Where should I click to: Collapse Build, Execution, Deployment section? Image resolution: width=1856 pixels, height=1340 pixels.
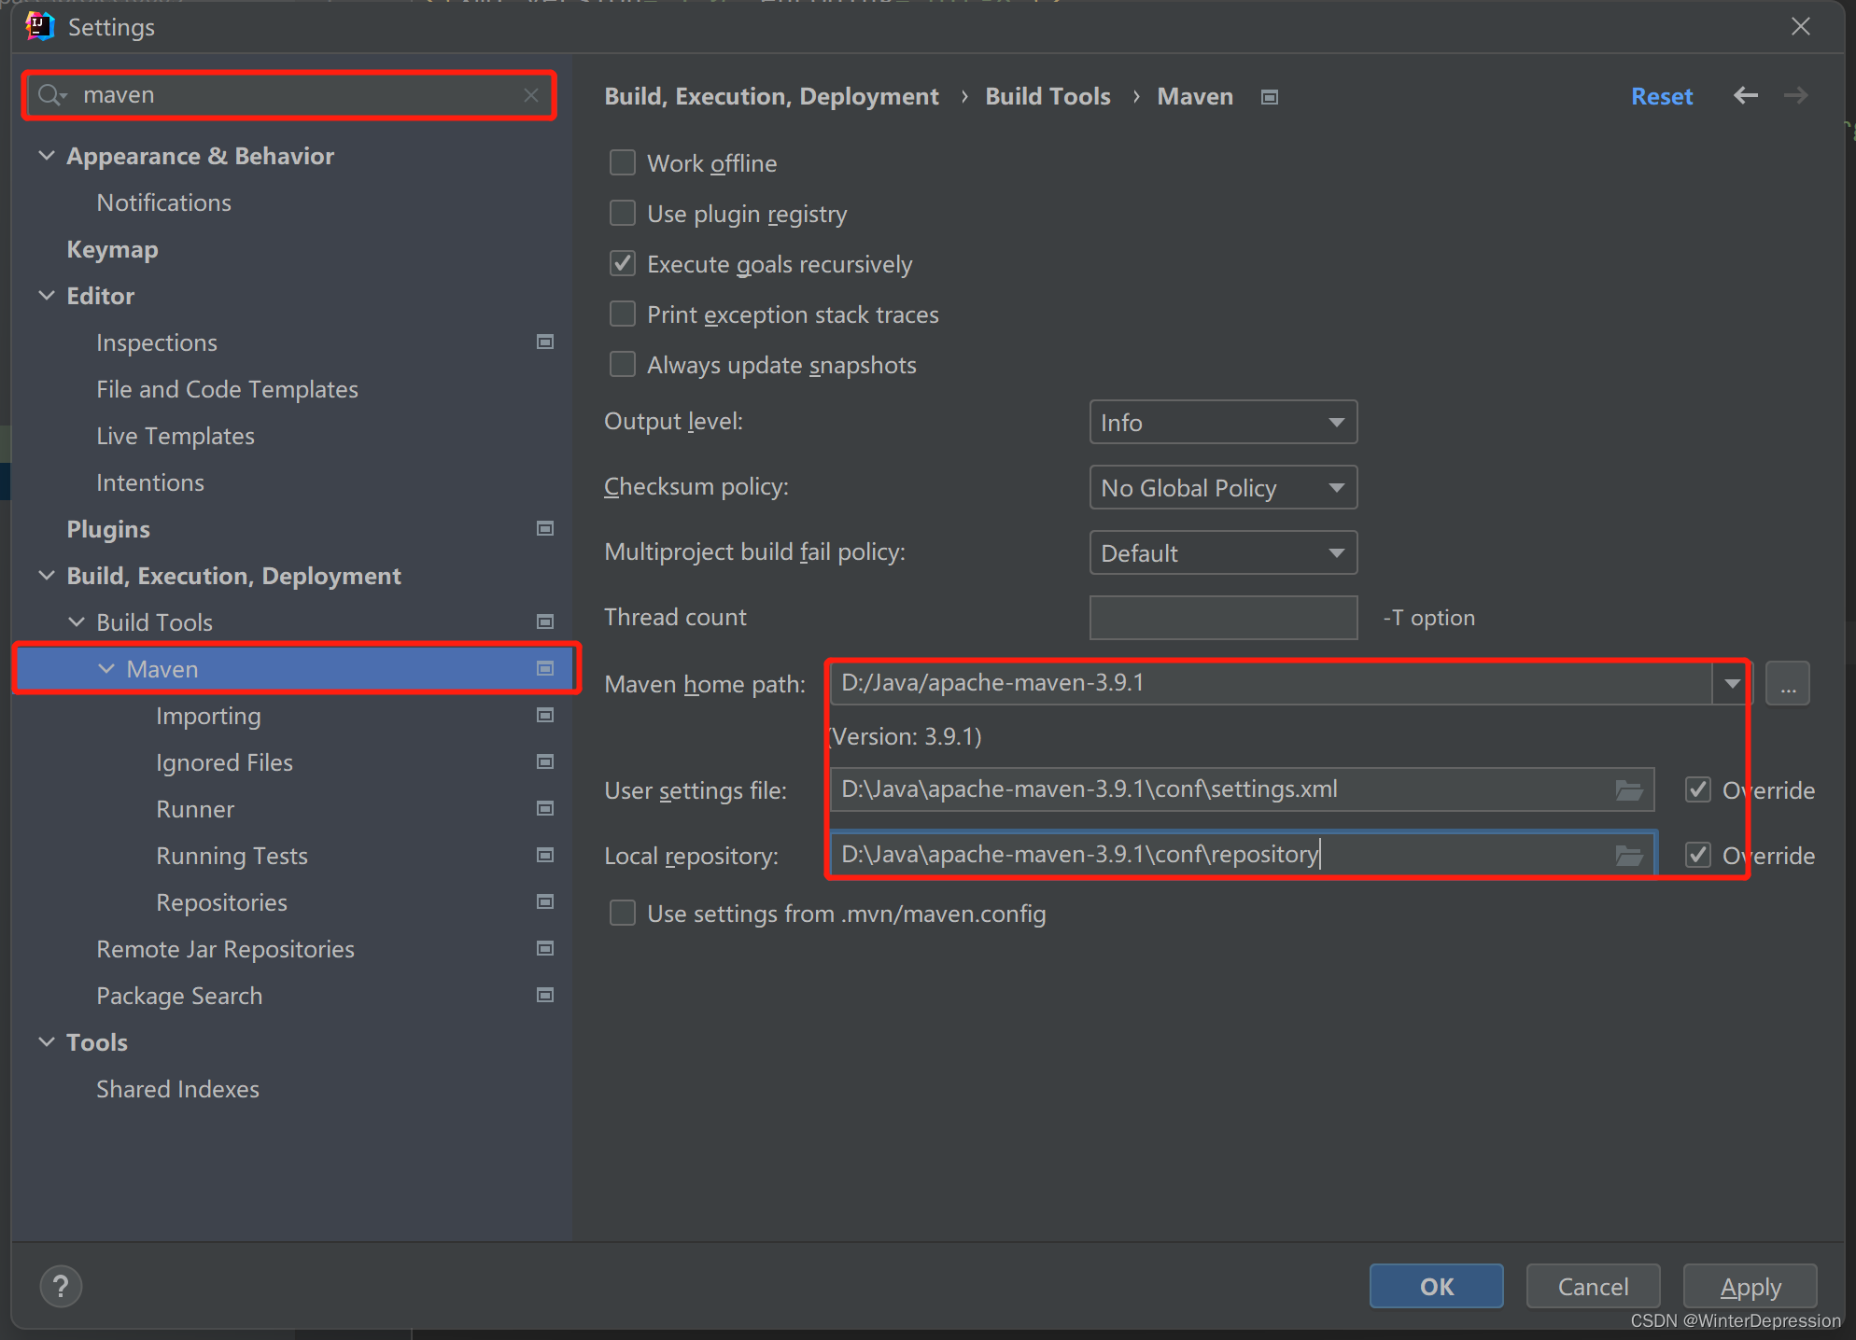[x=47, y=576]
